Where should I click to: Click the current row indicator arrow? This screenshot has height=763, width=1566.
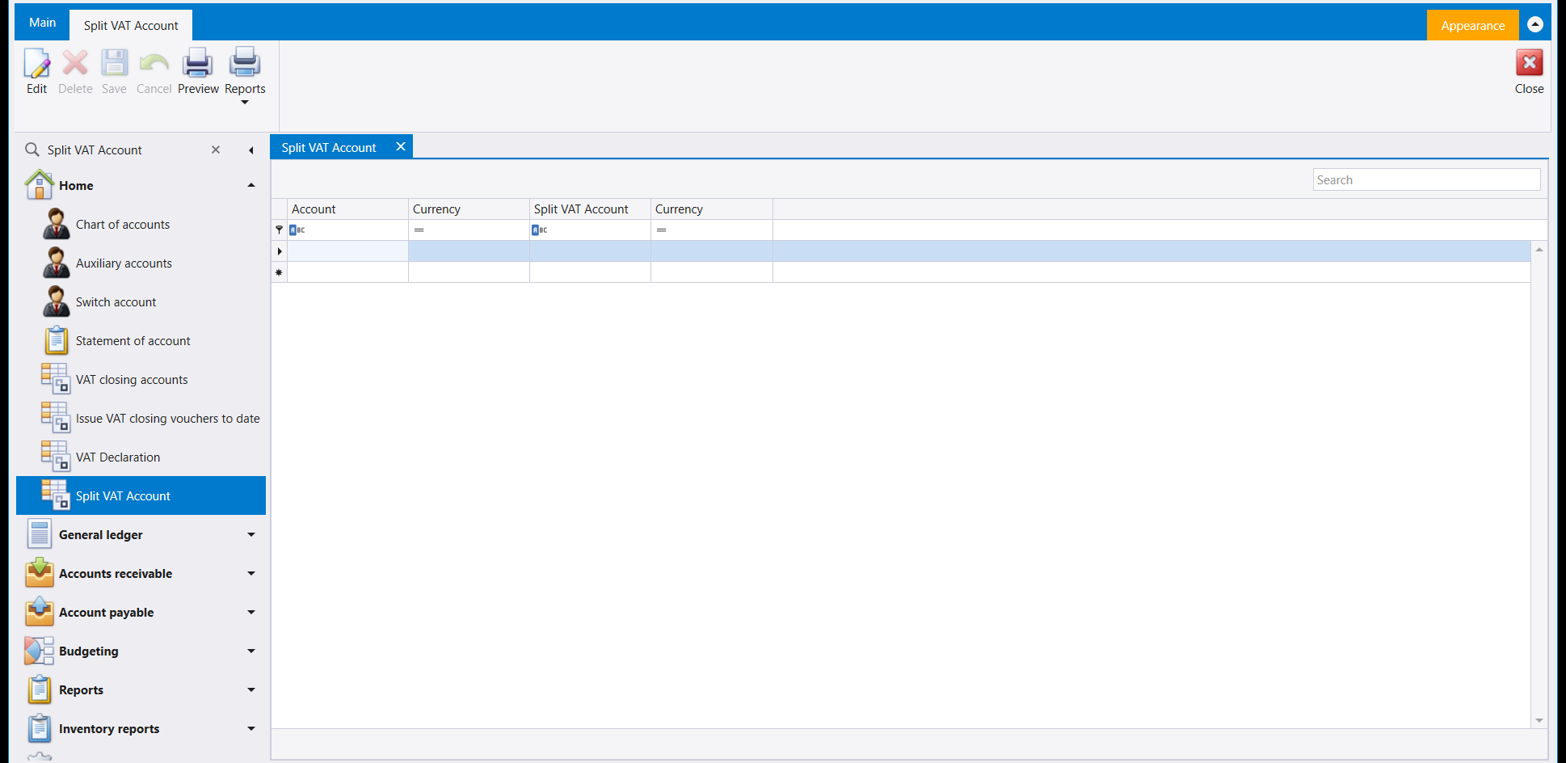coord(280,251)
